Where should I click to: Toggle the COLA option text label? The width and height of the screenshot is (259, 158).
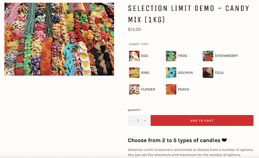pyautogui.click(x=219, y=73)
